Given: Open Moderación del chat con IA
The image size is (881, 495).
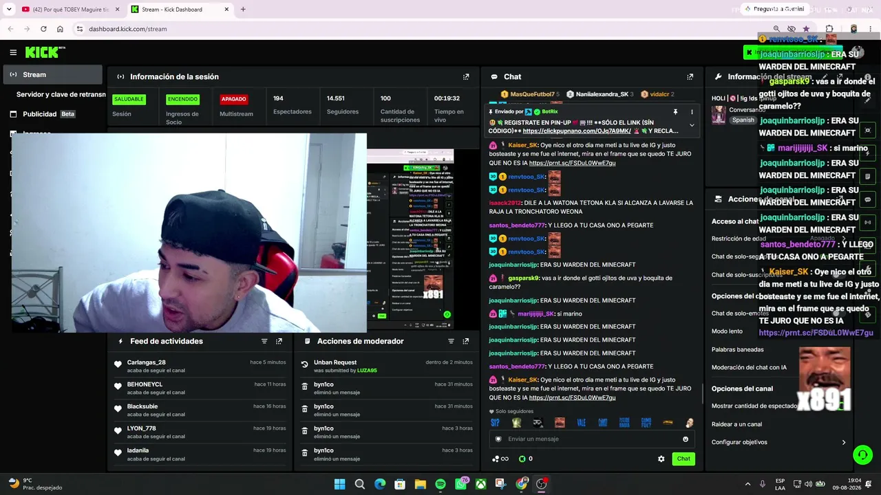Looking at the screenshot, I should [749, 368].
